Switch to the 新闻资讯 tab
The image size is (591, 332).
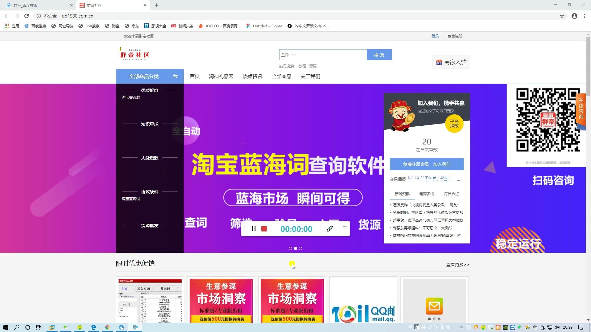[x=402, y=194]
